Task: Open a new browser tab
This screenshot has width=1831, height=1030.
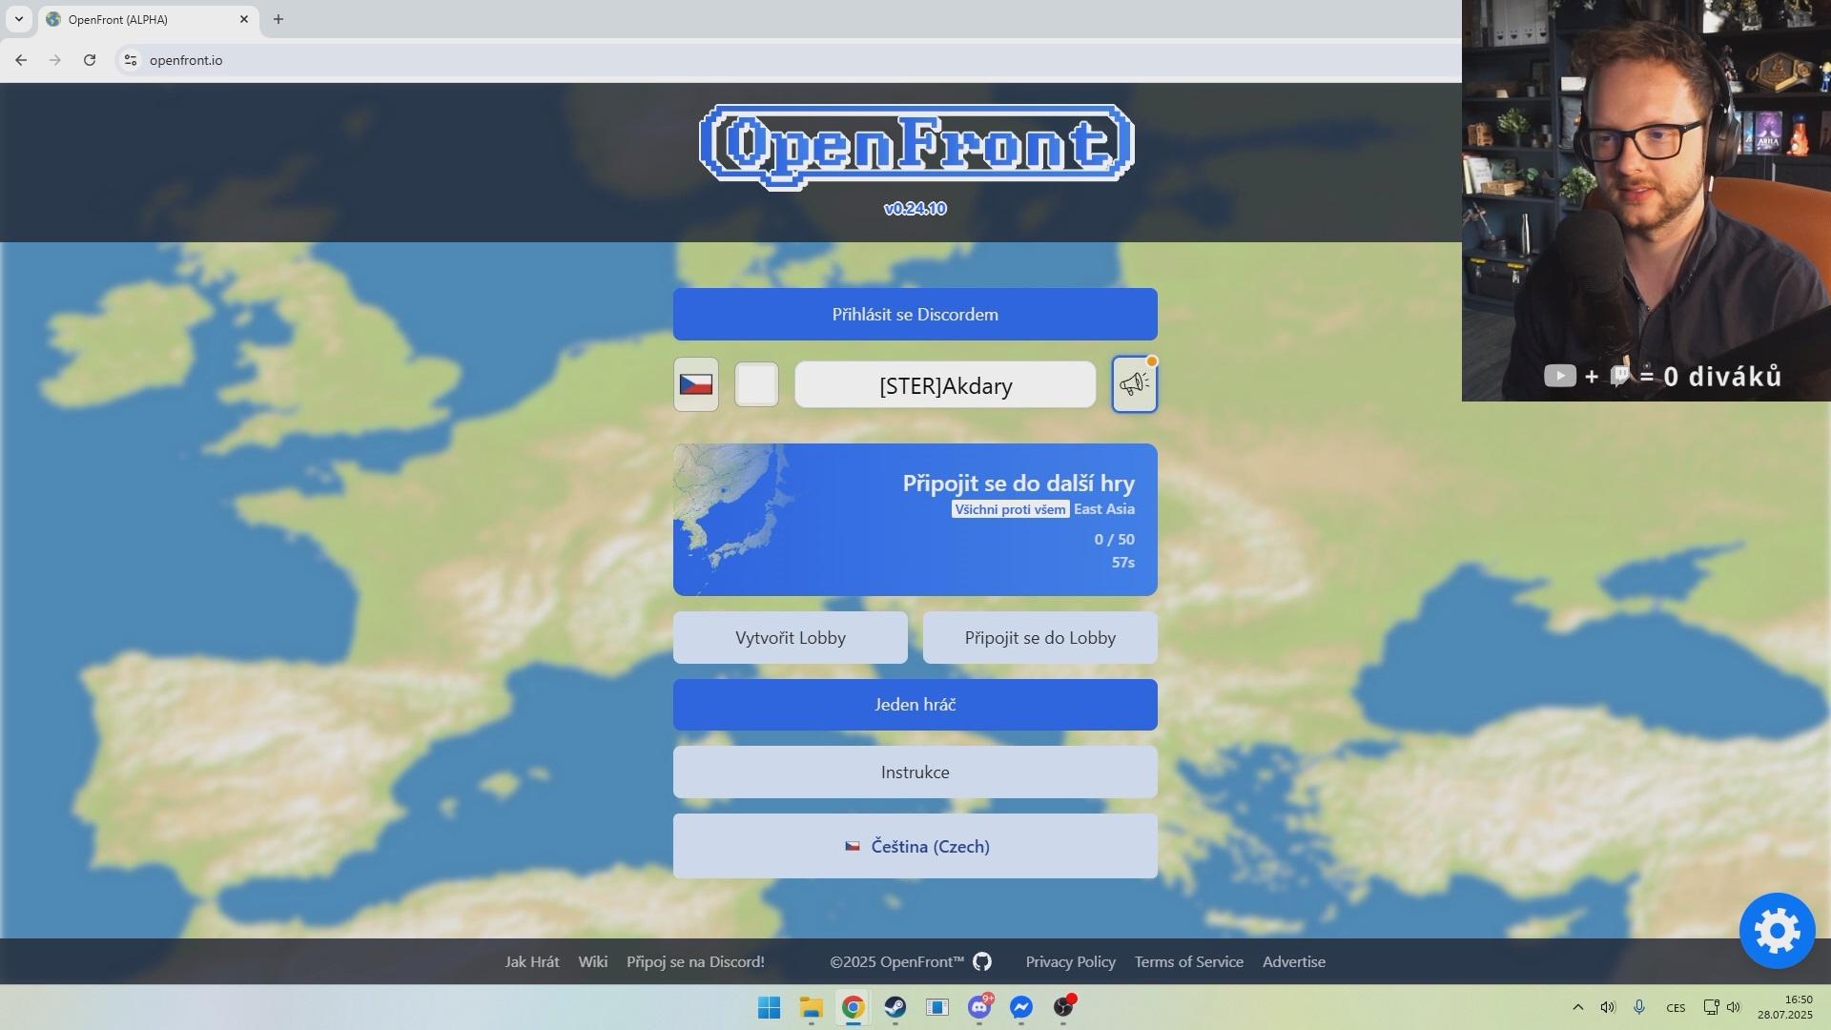Action: pos(278,19)
